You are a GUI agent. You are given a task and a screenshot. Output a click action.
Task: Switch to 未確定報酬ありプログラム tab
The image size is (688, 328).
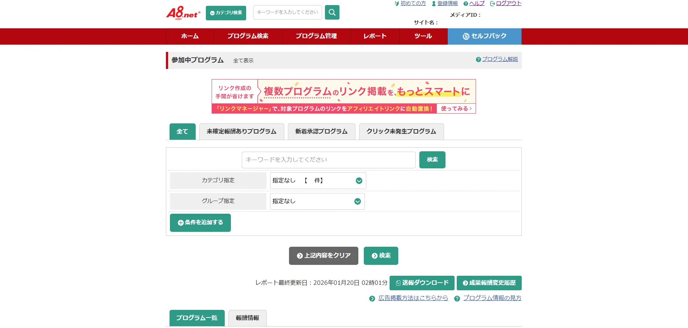[242, 131]
